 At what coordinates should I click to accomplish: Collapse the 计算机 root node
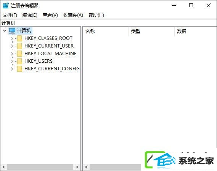(x=5, y=31)
